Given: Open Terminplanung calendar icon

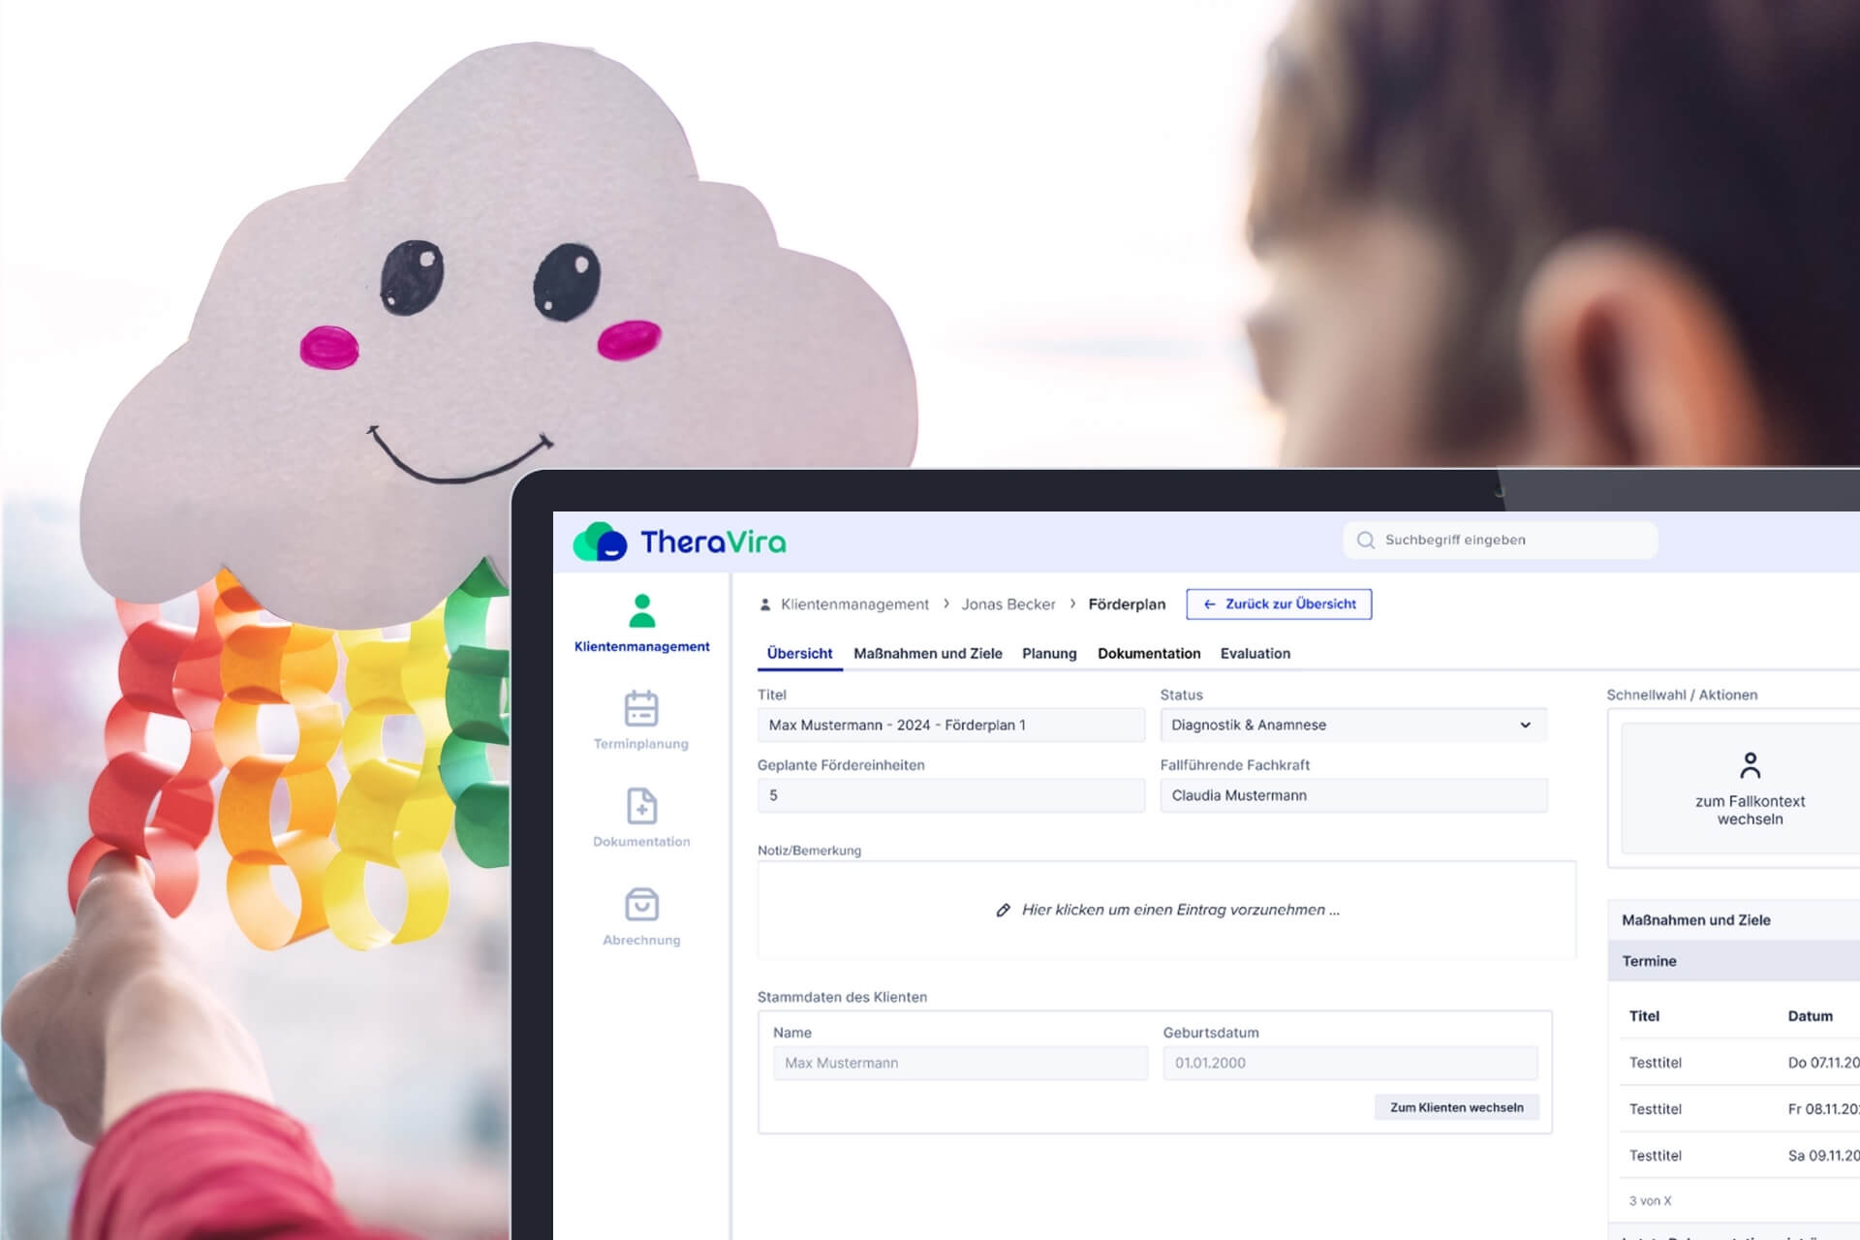Looking at the screenshot, I should tap(641, 708).
